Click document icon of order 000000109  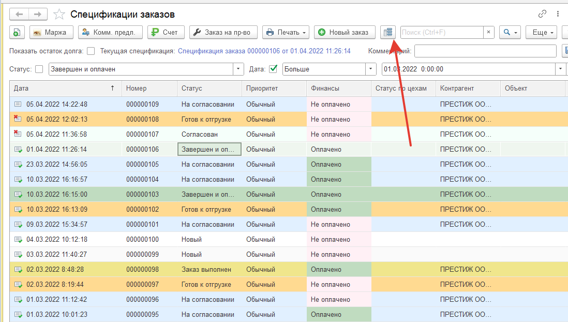[18, 104]
